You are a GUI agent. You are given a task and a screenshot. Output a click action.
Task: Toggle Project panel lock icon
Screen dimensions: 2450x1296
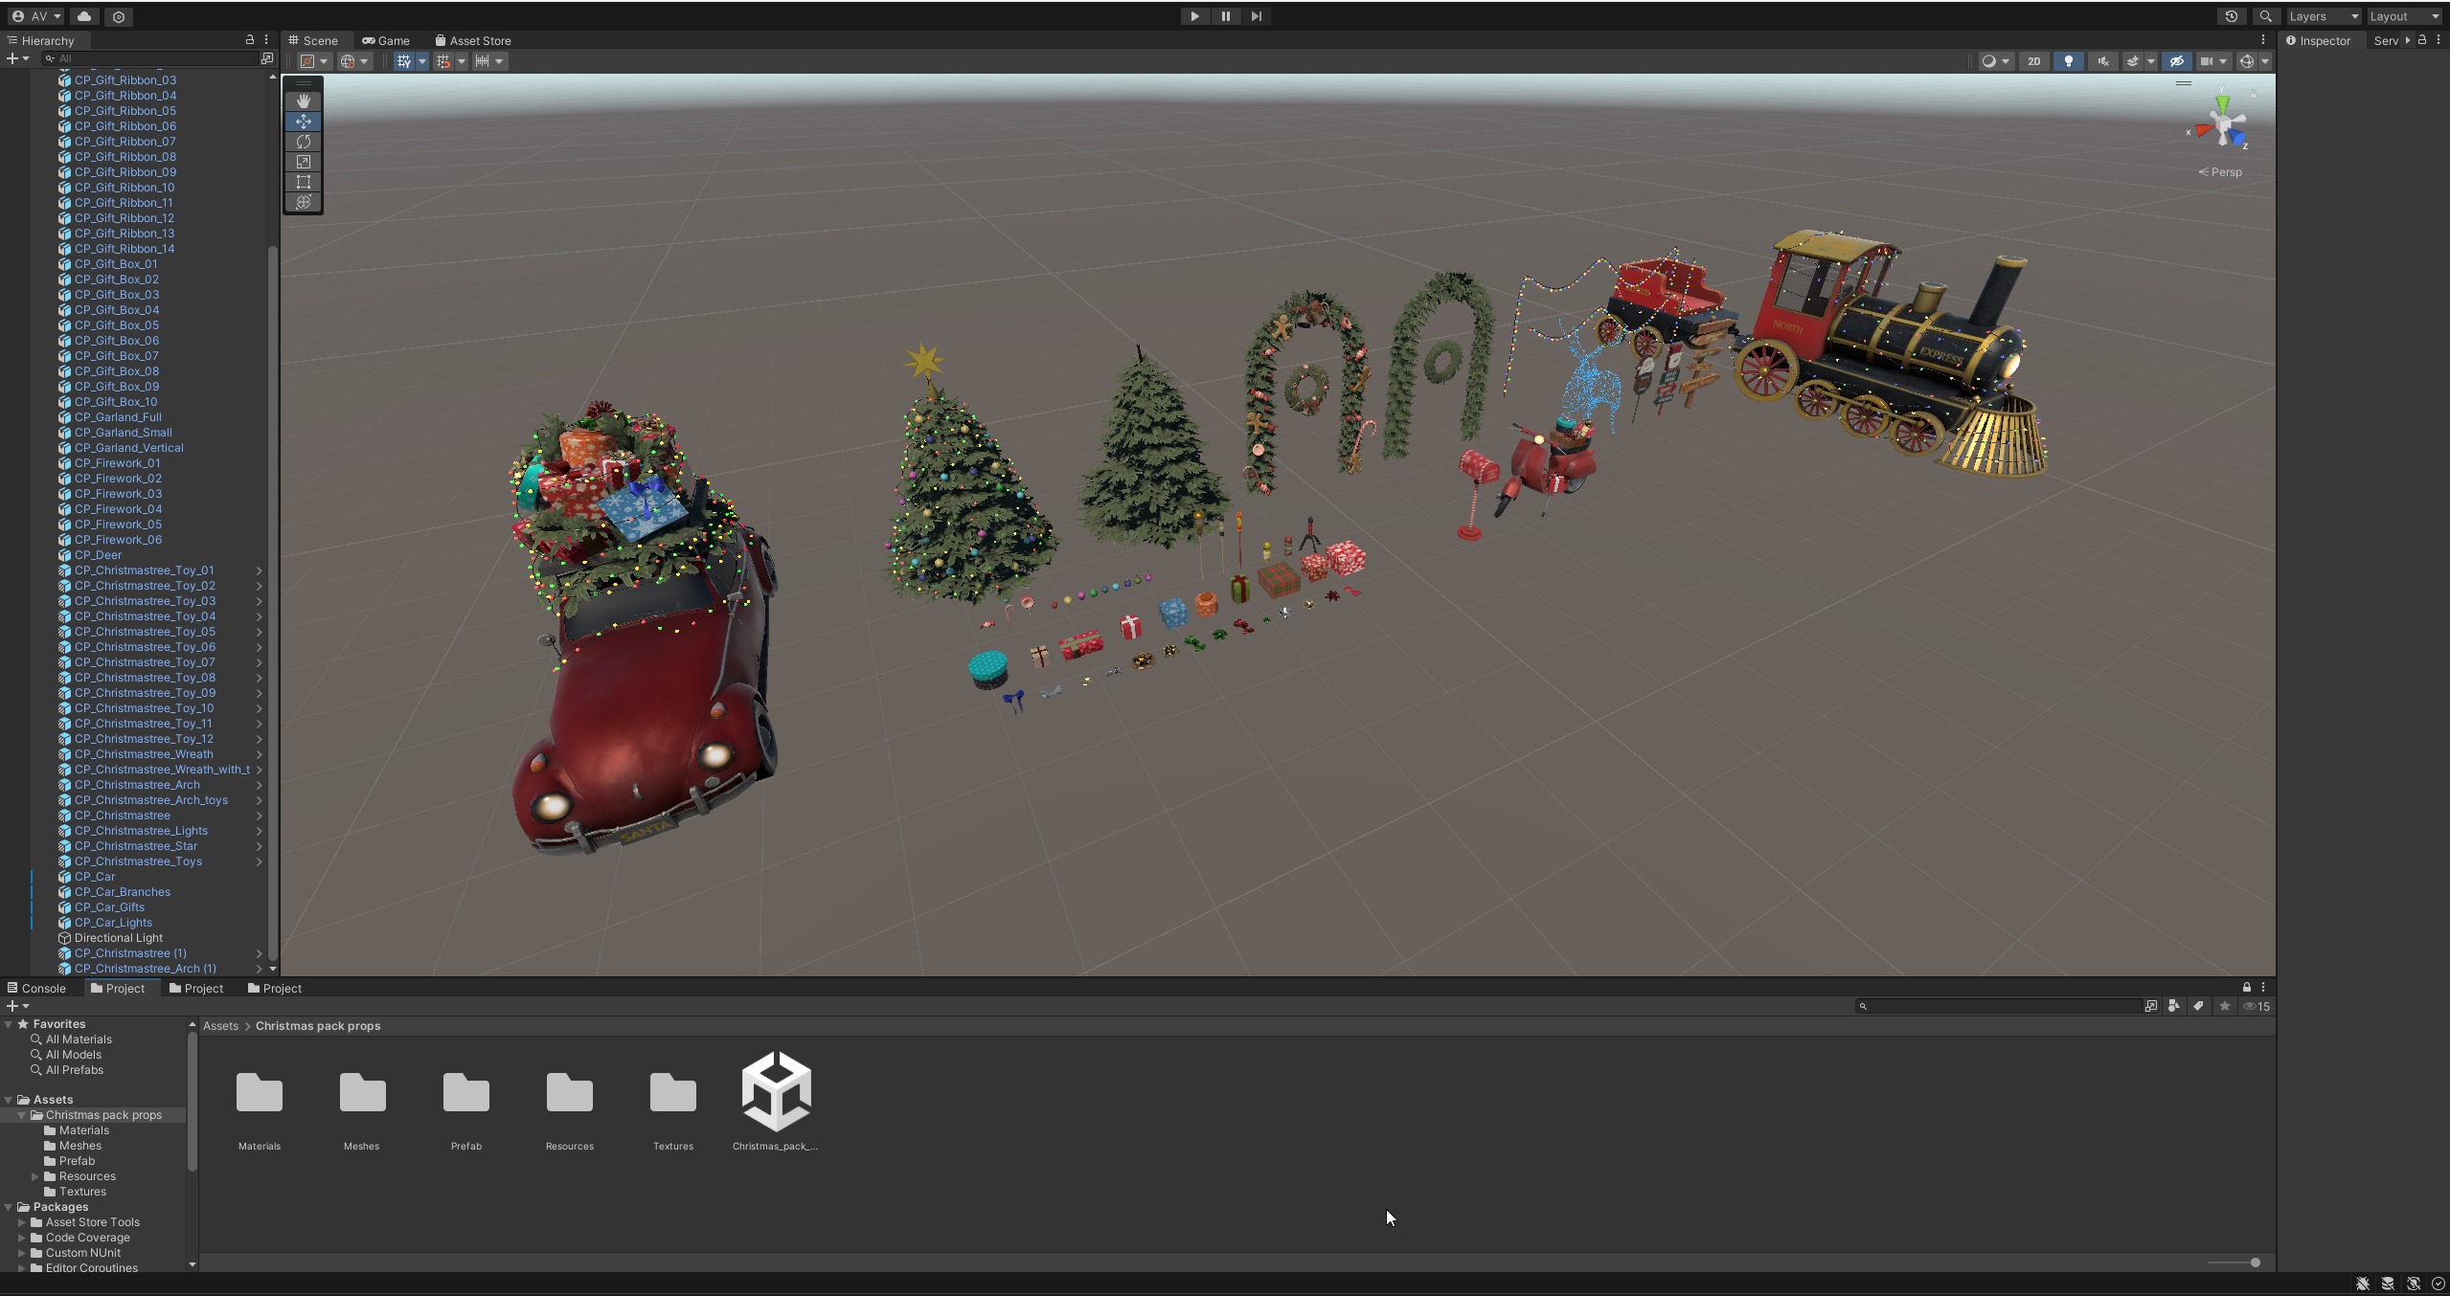pos(2246,987)
